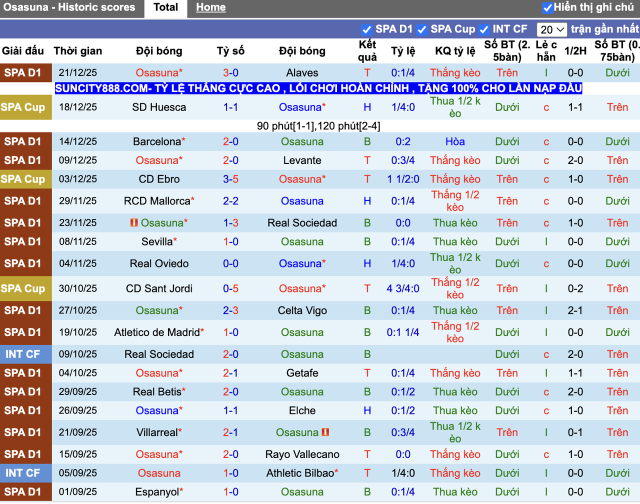Click the odds 1 1/2:0 value
Screen dimensions: 640x504
coord(403,179)
